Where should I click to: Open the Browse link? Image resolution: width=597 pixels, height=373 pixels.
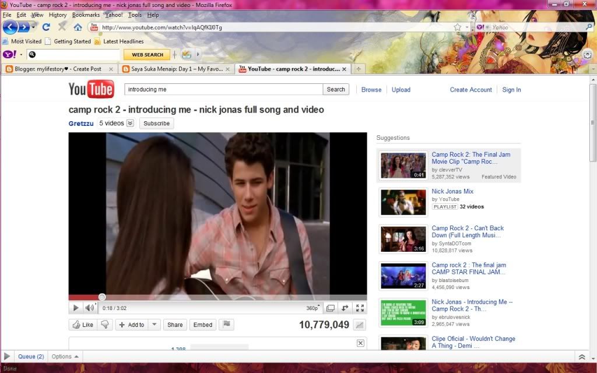point(371,89)
